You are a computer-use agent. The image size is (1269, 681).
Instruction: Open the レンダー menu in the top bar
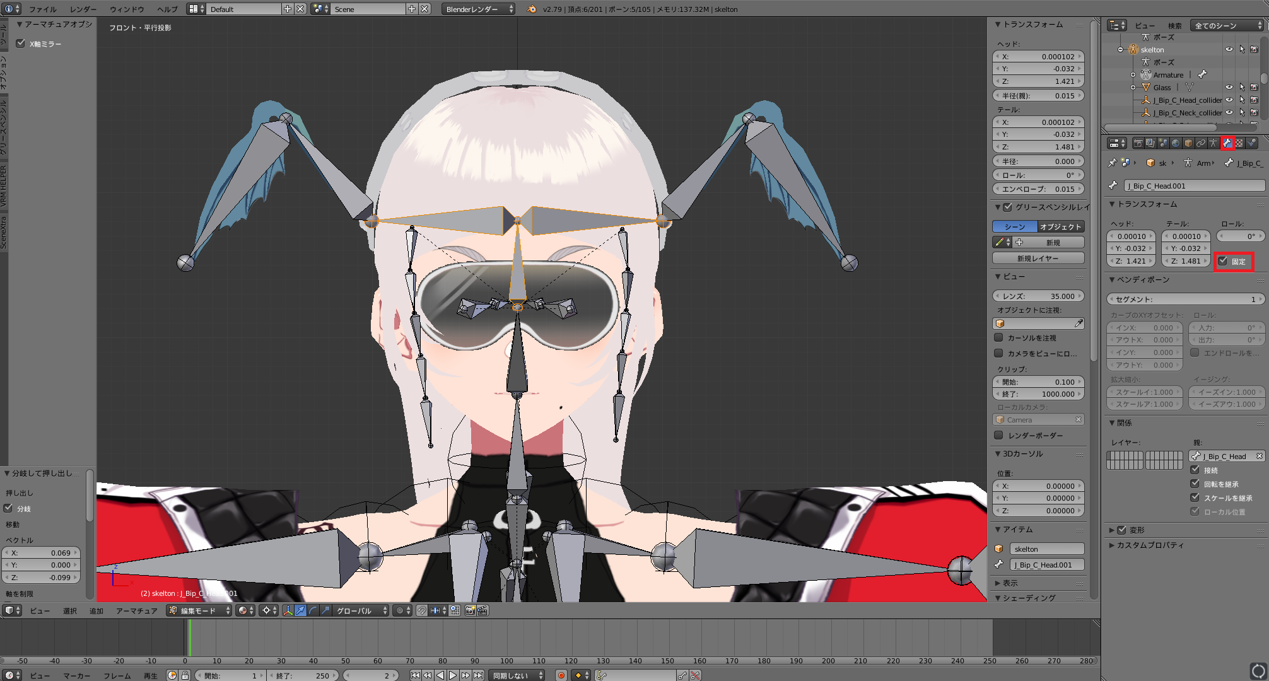83,9
